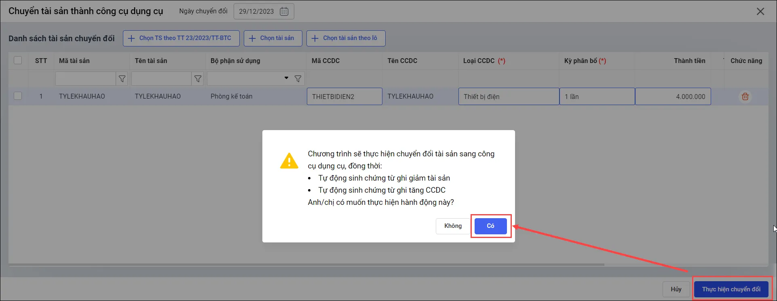
Task: Click the STT column header
Action: pyautogui.click(x=41, y=61)
